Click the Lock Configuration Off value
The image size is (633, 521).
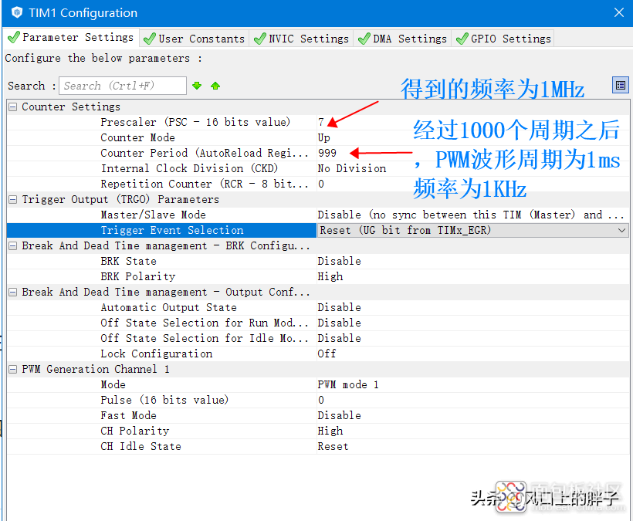coord(327,354)
